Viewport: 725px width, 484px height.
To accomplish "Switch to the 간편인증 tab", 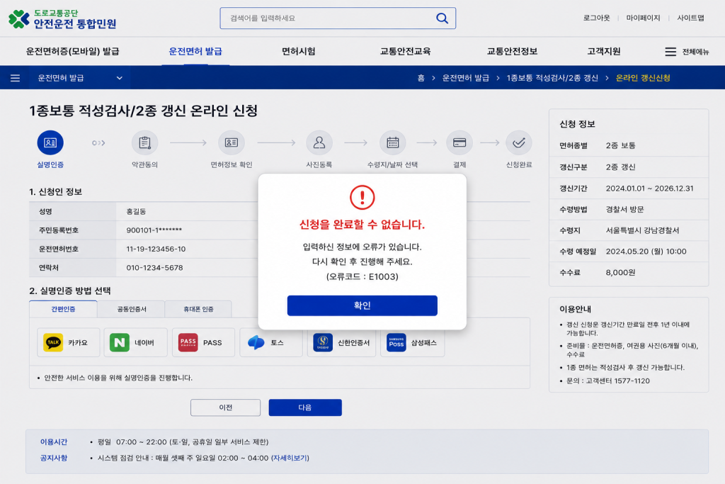I will coord(63,309).
